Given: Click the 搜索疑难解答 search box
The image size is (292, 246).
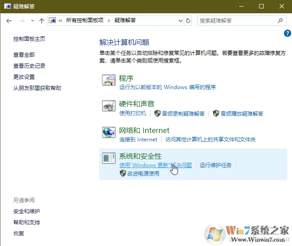Looking at the screenshot, I should pos(237,21).
